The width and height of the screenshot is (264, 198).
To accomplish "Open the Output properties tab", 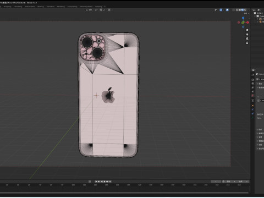I will click(x=252, y=84).
